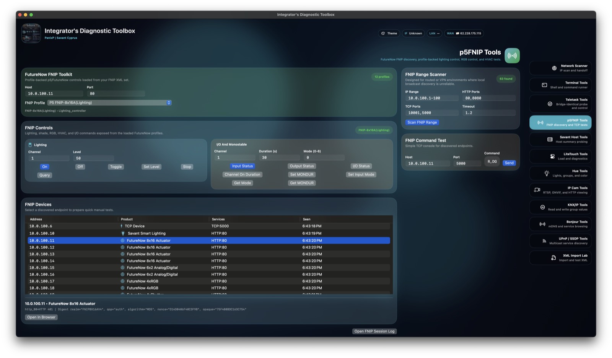This screenshot has height=358, width=612.
Task: Open Terminal Tools via its sidebar icon
Action: tap(545, 84)
